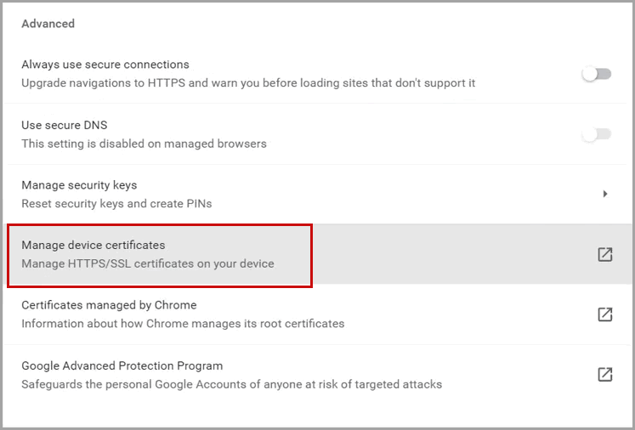The height and width of the screenshot is (430, 635).
Task: Expand Manage security keys arrow
Action: click(x=605, y=194)
